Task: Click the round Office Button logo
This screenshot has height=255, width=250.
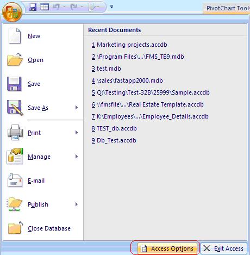Action: (12, 12)
